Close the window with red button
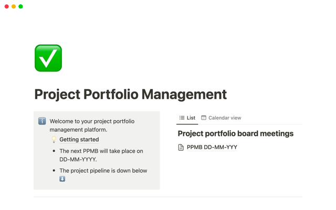This screenshot has height=210, width=336. 7,7
